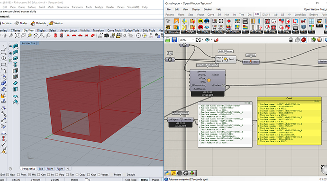The height and width of the screenshot is (181, 327).
Task: Open the dropdown arrow next to preview eye icon
Action: pyautogui.click(x=212, y=40)
